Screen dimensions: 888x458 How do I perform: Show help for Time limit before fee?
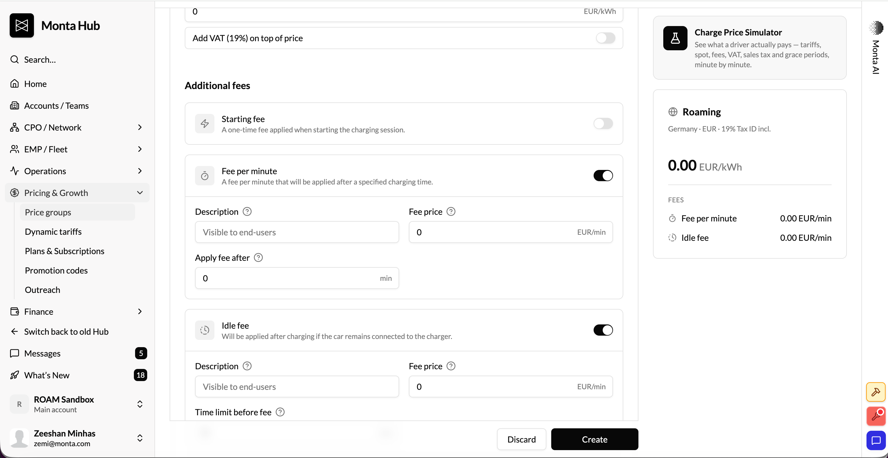pos(280,412)
